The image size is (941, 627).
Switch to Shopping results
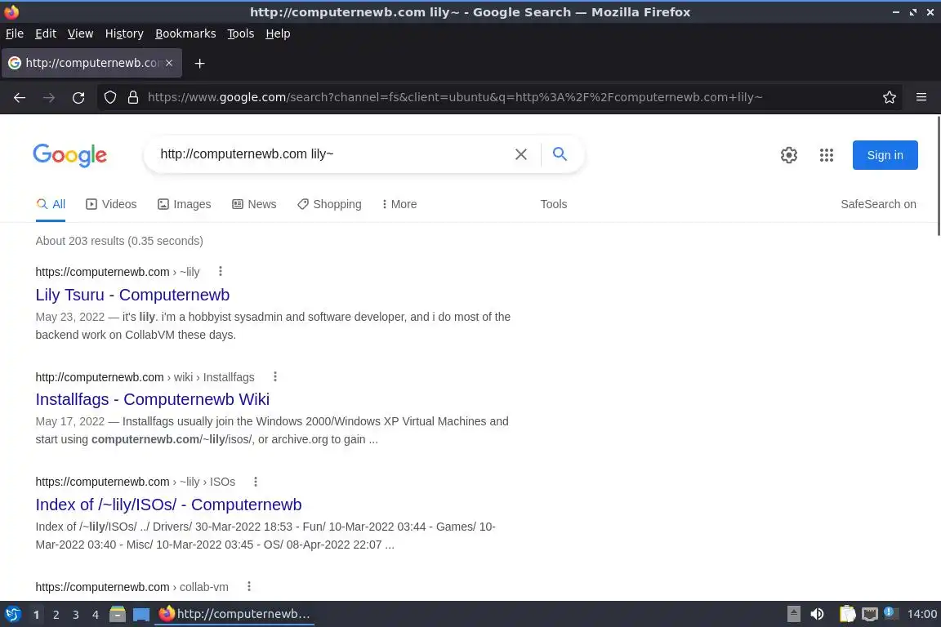[x=329, y=204]
